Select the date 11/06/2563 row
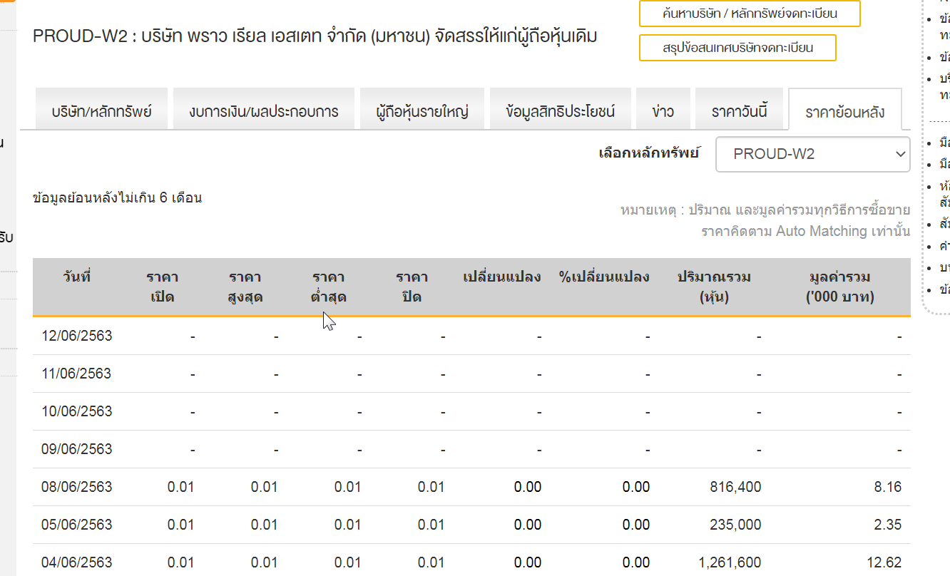The height and width of the screenshot is (576, 950). pos(471,374)
